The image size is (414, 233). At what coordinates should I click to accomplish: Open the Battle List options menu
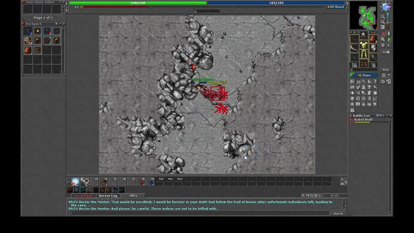click(380, 116)
